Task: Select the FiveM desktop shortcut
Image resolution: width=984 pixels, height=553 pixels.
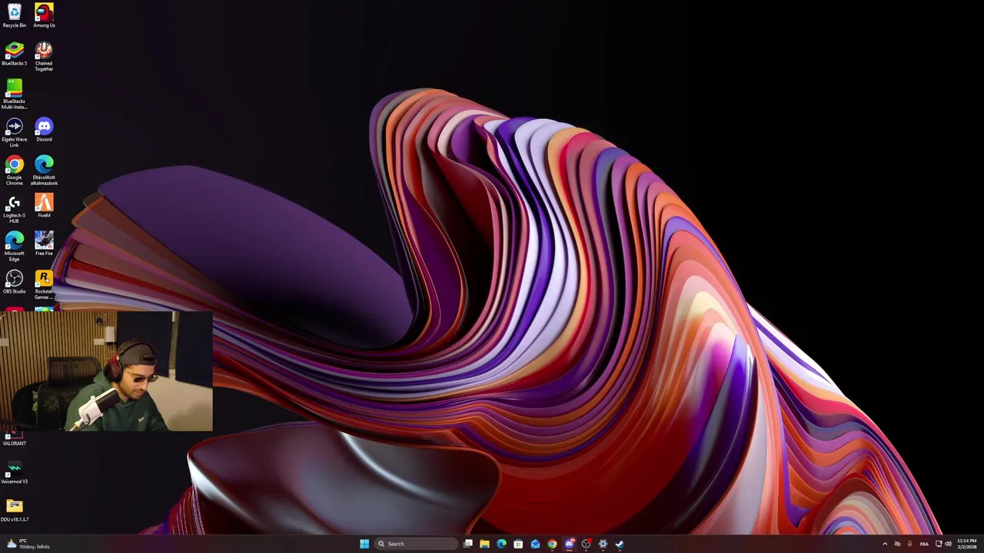Action: (44, 206)
